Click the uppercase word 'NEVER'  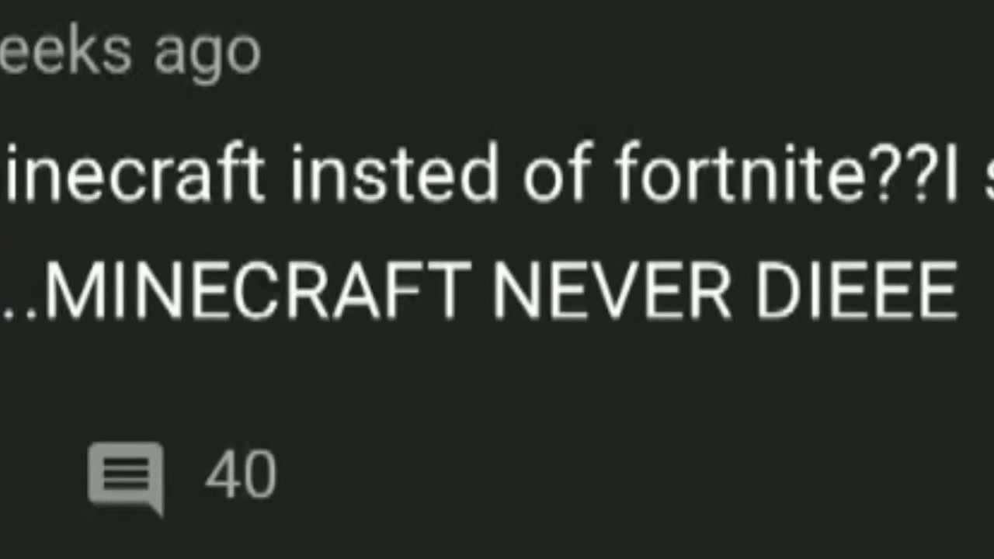tap(612, 291)
